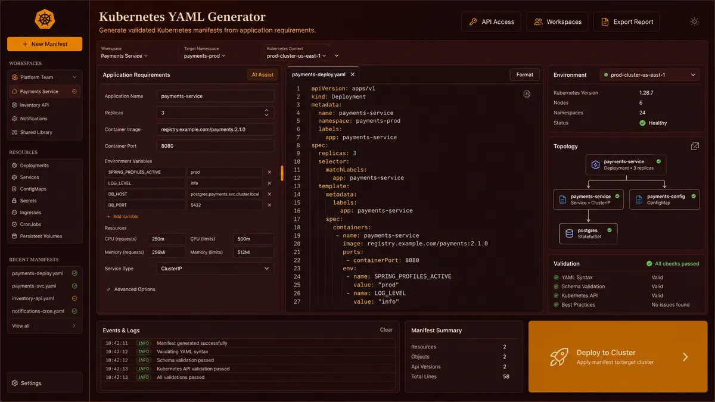Expand the Platform Team workspace
Image resolution: width=715 pixels, height=402 pixels.
[74, 77]
